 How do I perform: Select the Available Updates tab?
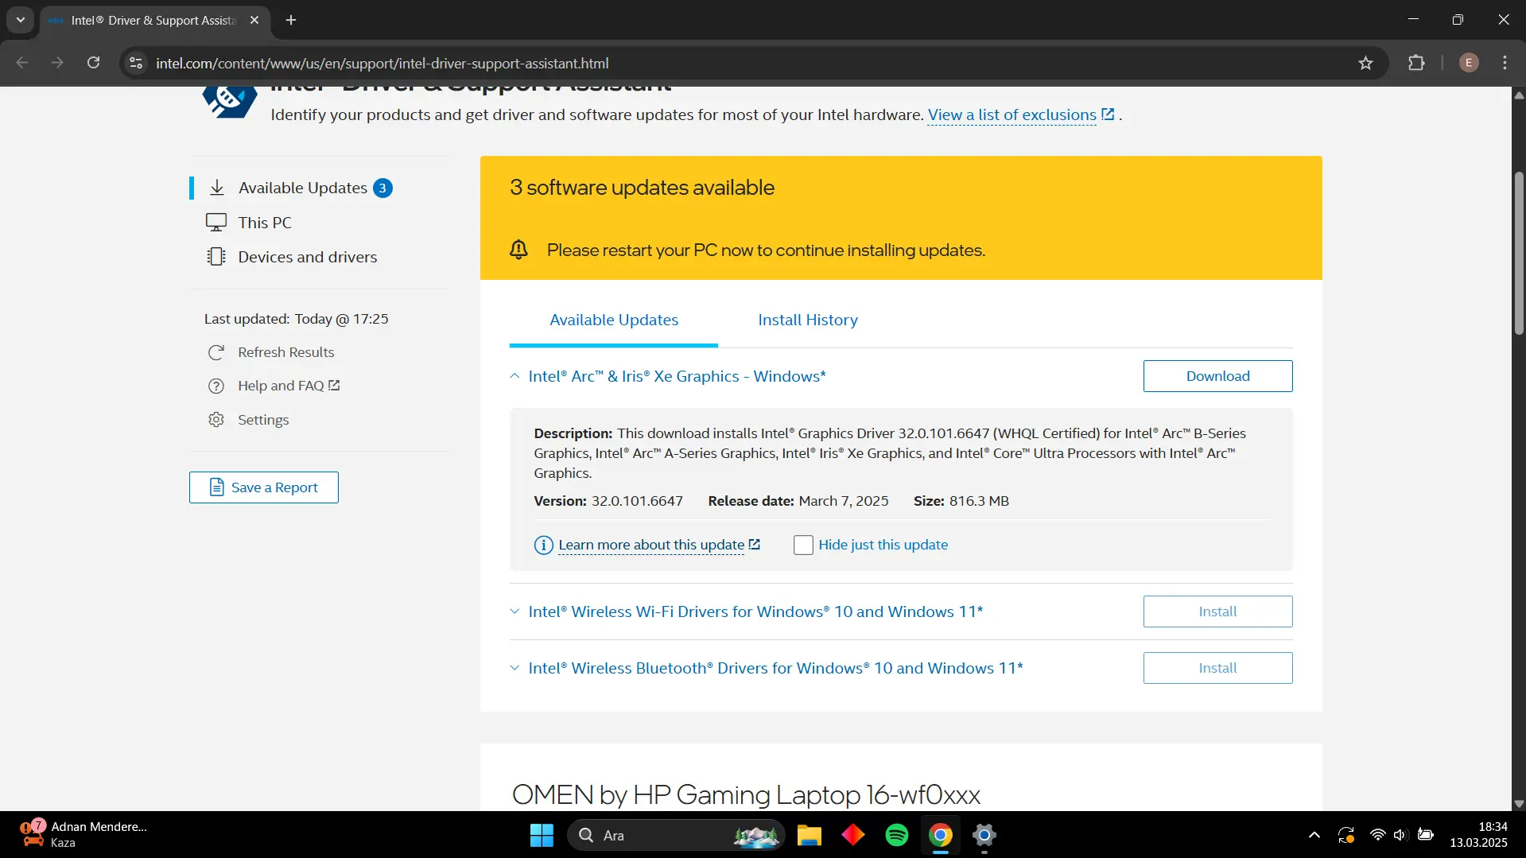pos(614,320)
